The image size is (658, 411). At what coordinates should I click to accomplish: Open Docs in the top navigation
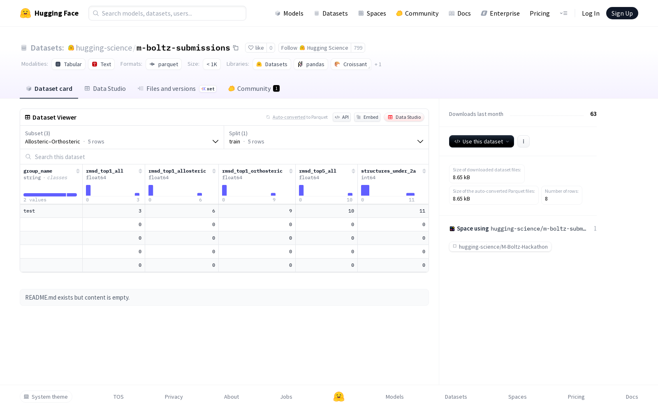[x=459, y=13]
